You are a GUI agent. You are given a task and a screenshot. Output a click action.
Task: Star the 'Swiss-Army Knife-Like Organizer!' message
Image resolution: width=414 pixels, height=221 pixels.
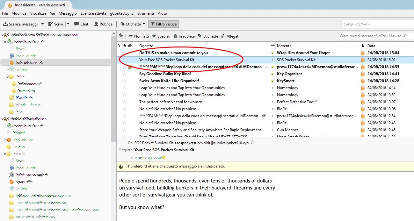(x=125, y=81)
